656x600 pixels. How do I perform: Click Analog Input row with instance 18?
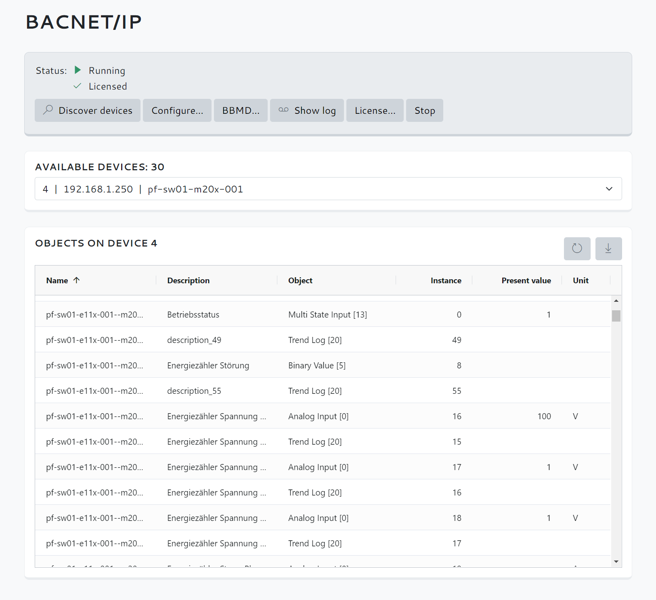pyautogui.click(x=323, y=518)
